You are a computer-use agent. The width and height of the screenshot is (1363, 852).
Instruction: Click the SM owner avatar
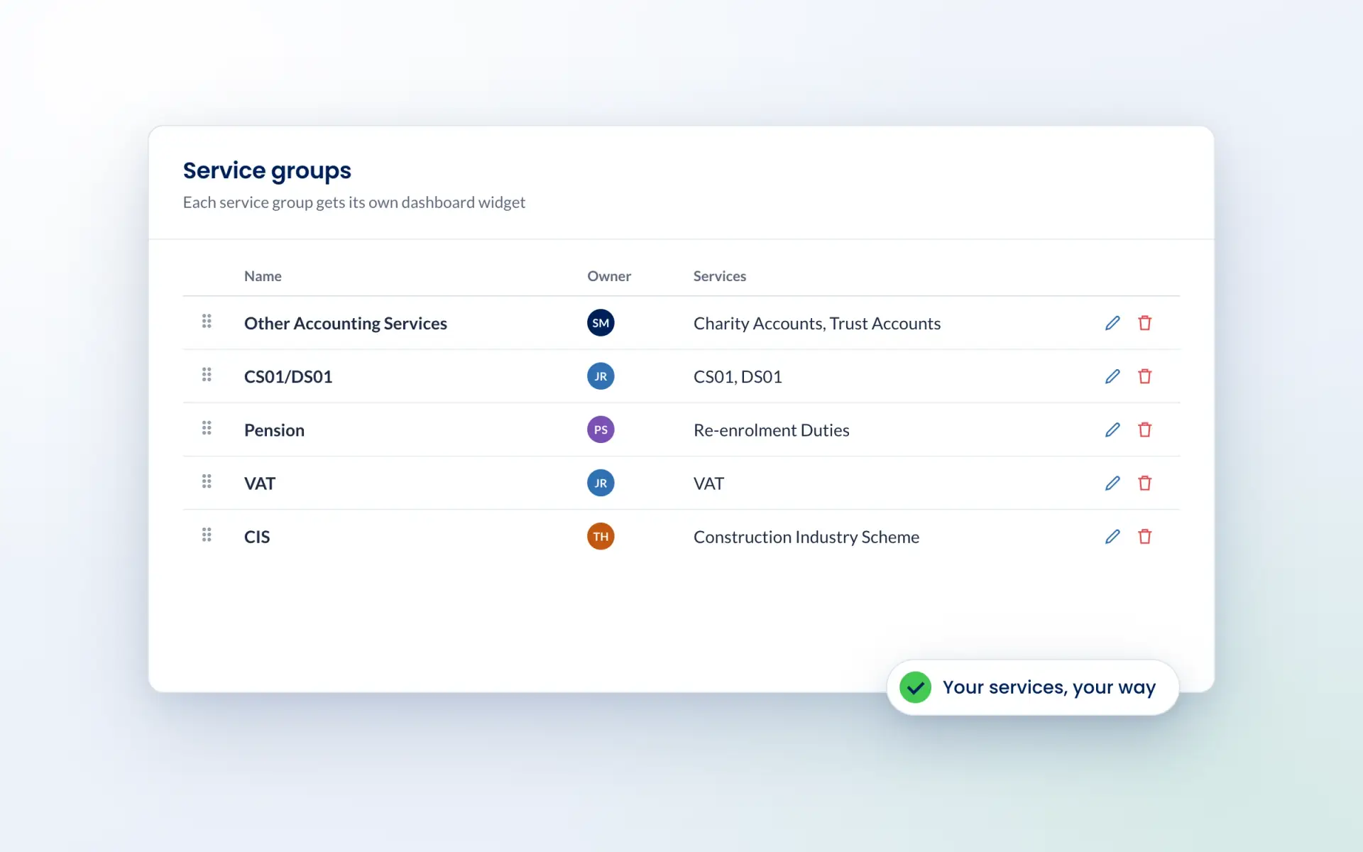pos(601,323)
